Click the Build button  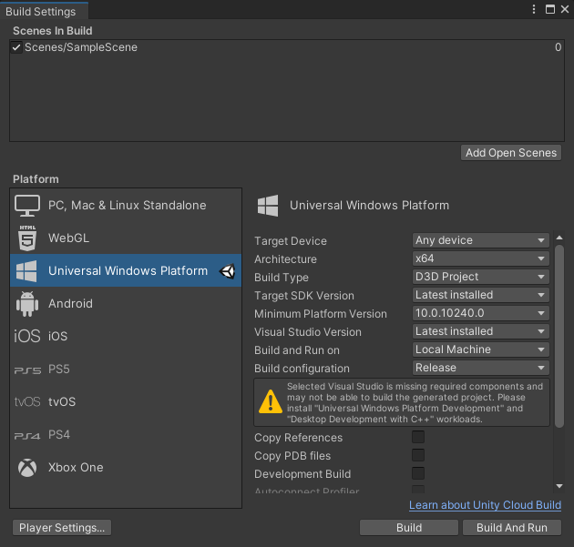409,528
